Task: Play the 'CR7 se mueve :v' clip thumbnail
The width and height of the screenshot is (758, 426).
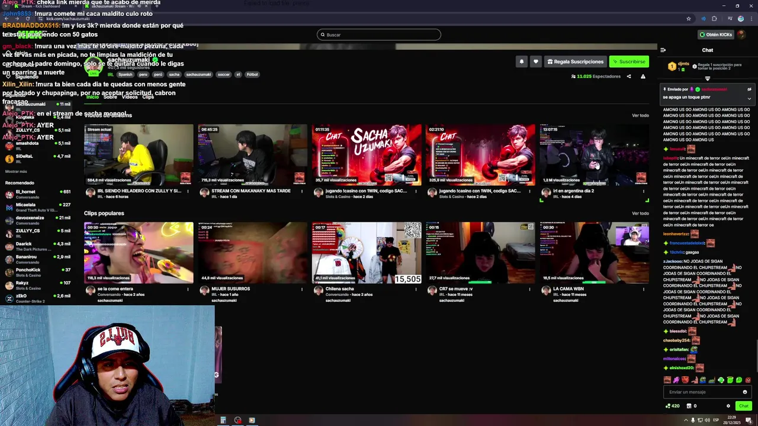Action: [480, 253]
